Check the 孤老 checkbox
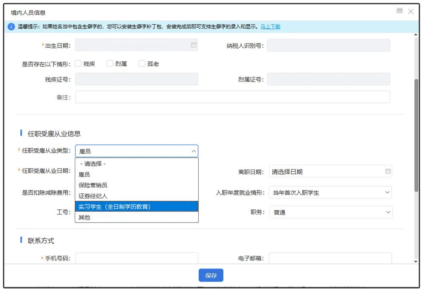The height and width of the screenshot is (291, 423). pos(142,63)
